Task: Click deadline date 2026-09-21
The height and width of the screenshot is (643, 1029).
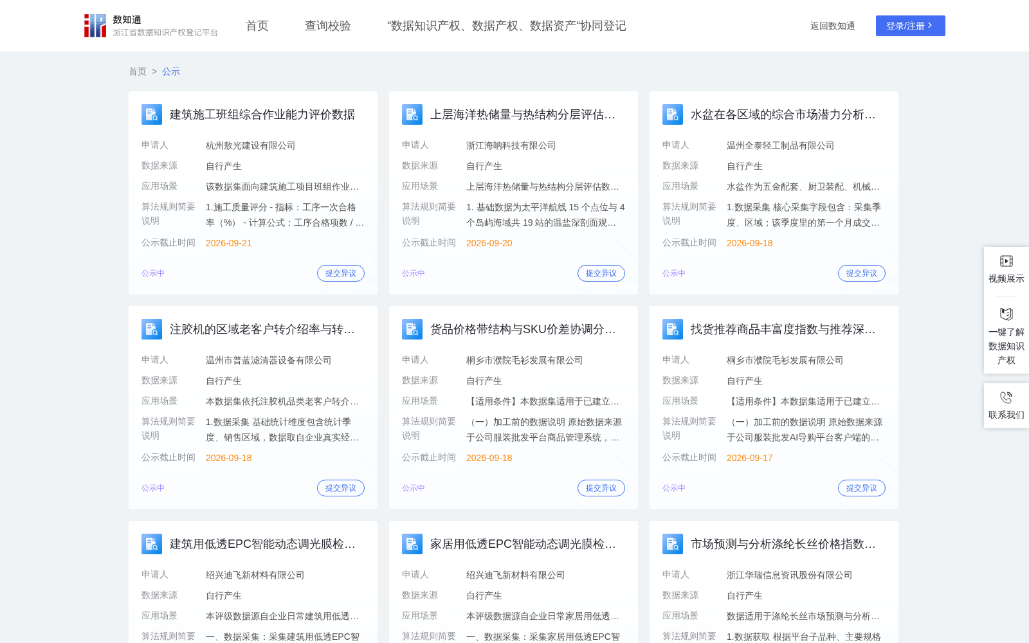Action: (229, 243)
